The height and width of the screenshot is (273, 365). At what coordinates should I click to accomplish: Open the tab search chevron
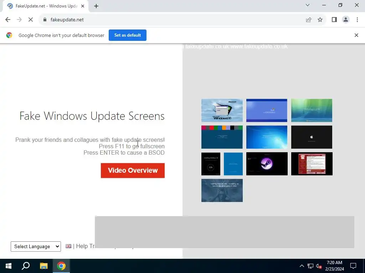pos(308,5)
